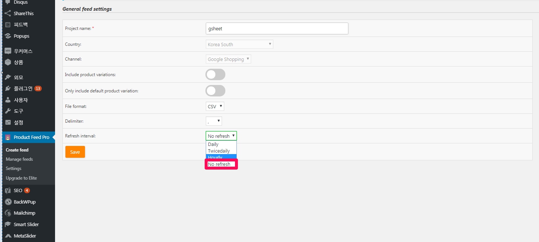Enable Include product variations toggle
Image resolution: width=539 pixels, height=242 pixels.
click(x=215, y=75)
